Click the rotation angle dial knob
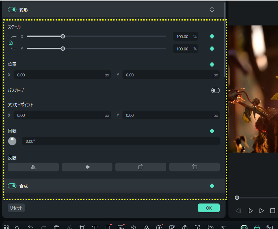278x229 pixels. tap(12, 141)
